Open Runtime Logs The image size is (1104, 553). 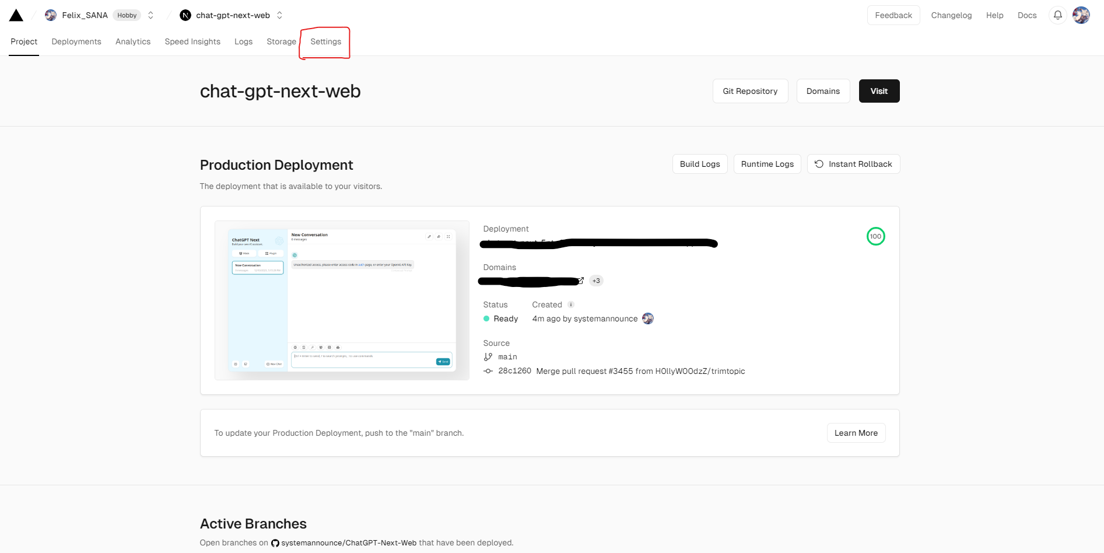coord(767,164)
